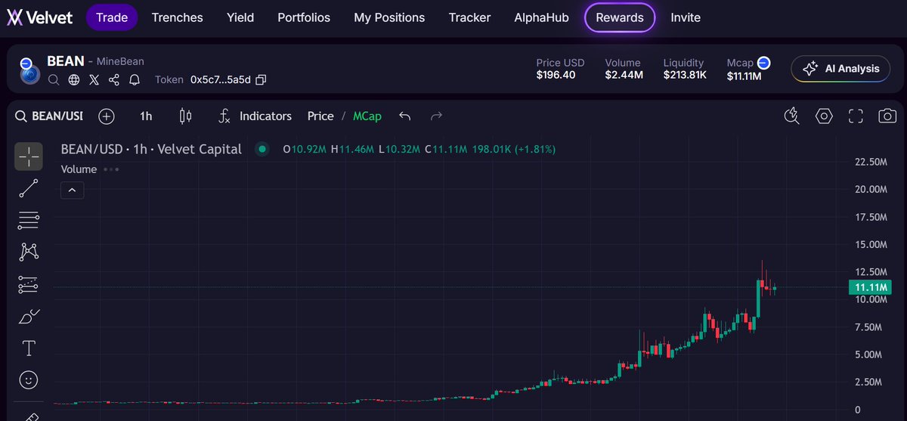Click the Rewards button
This screenshot has height=421, width=907.
(620, 17)
